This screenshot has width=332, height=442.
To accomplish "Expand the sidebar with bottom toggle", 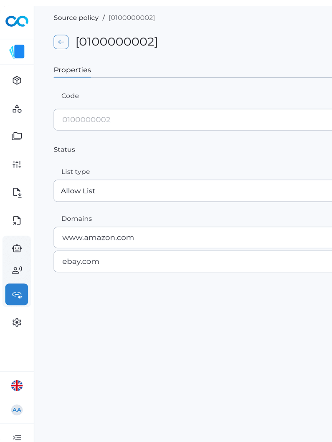I will [x=17, y=437].
